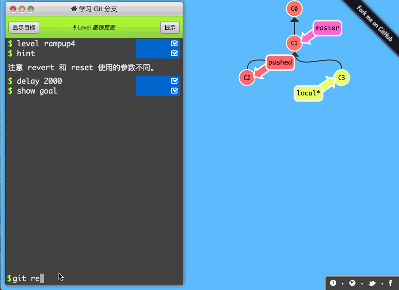Click the checkmark icon beside show goal
The width and height of the screenshot is (399, 290).
click(x=174, y=91)
